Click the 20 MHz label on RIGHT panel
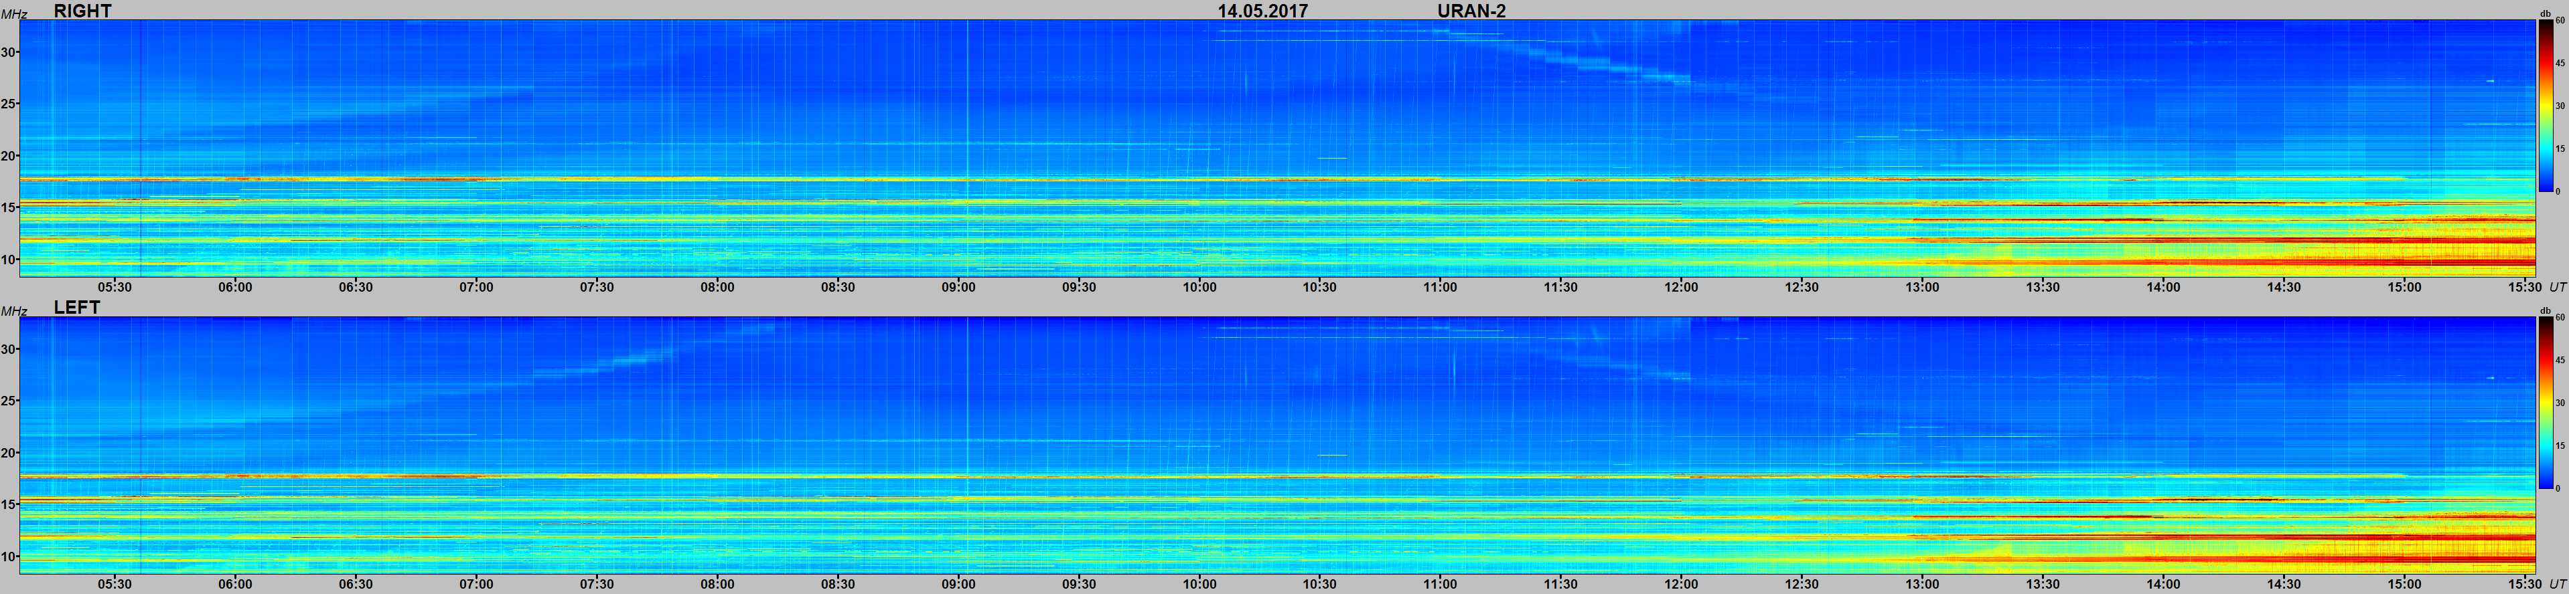 click(x=8, y=155)
